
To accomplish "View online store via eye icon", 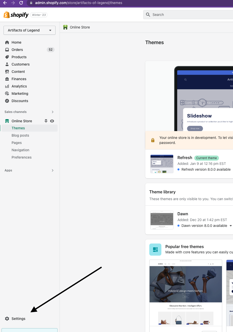I will [x=52, y=121].
